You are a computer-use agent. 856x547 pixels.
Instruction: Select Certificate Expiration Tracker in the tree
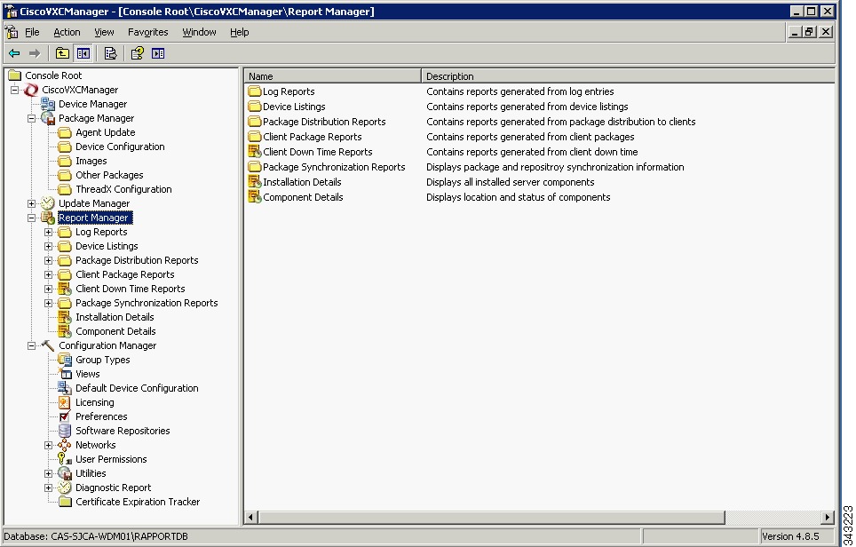click(x=138, y=502)
